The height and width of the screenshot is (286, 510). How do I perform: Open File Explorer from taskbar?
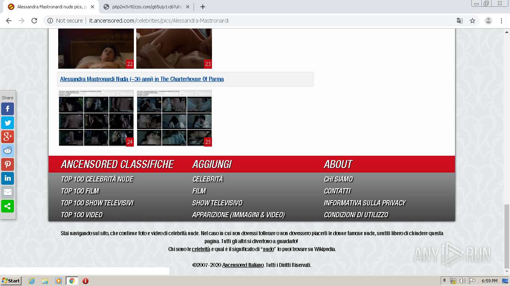pos(45,281)
